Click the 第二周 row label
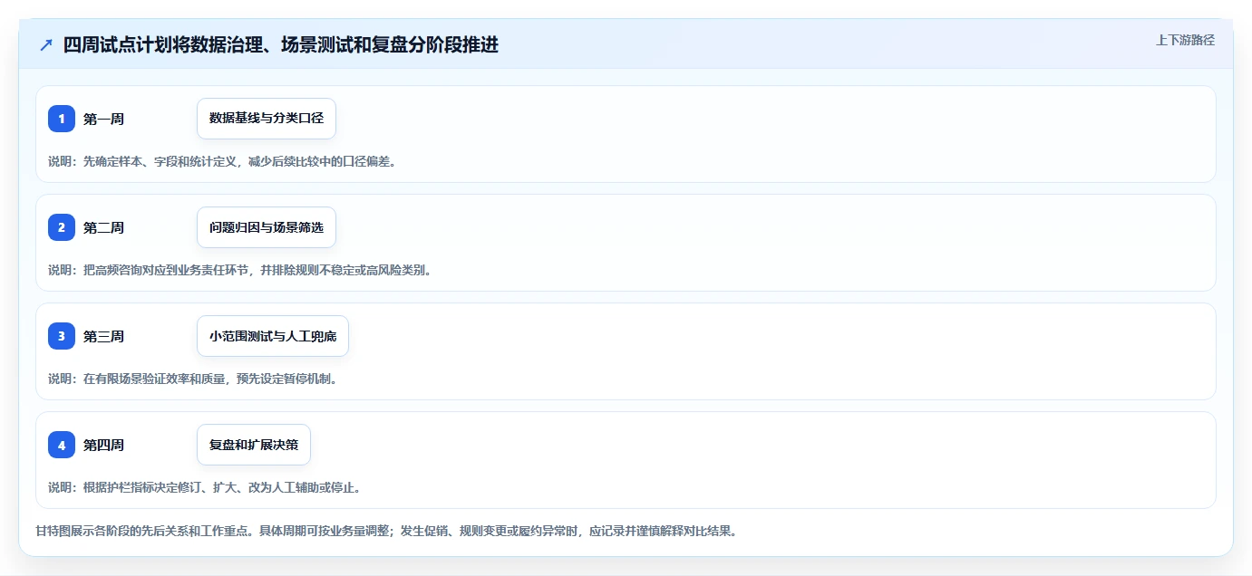 click(103, 227)
